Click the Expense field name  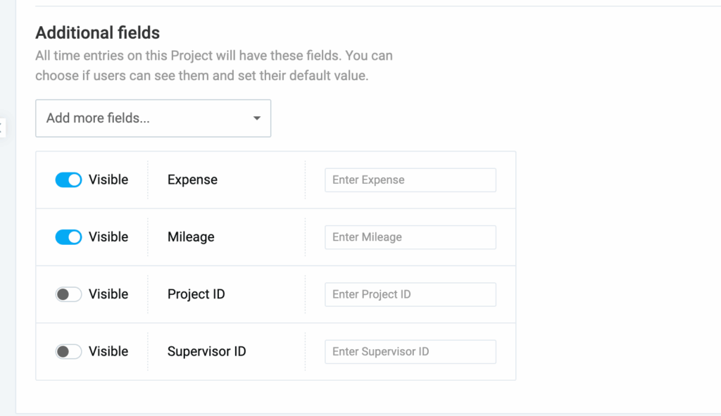coord(192,180)
